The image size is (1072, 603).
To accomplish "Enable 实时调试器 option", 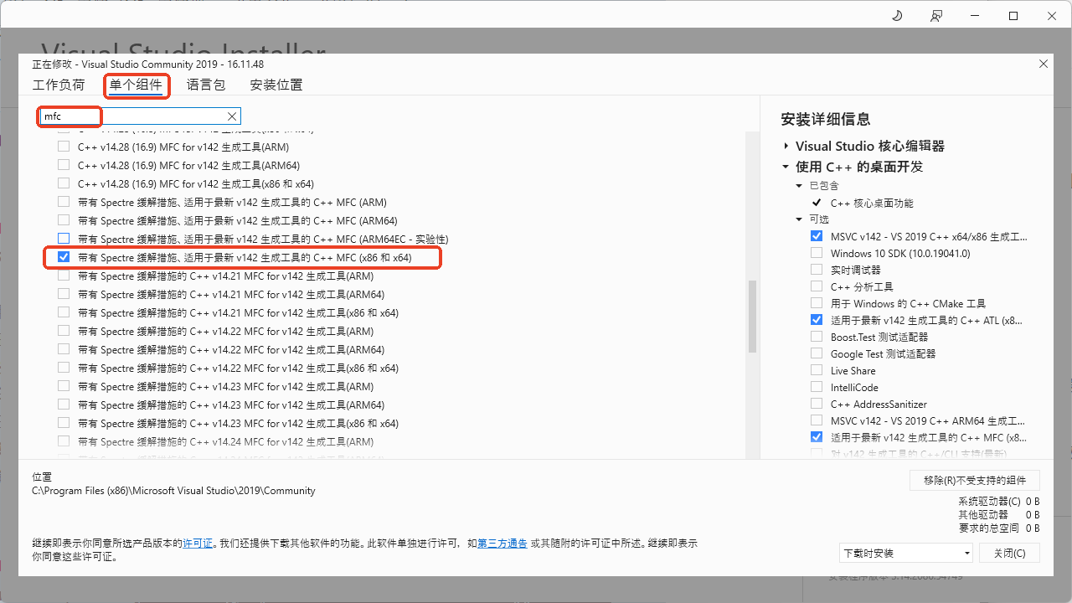I will pos(817,270).
